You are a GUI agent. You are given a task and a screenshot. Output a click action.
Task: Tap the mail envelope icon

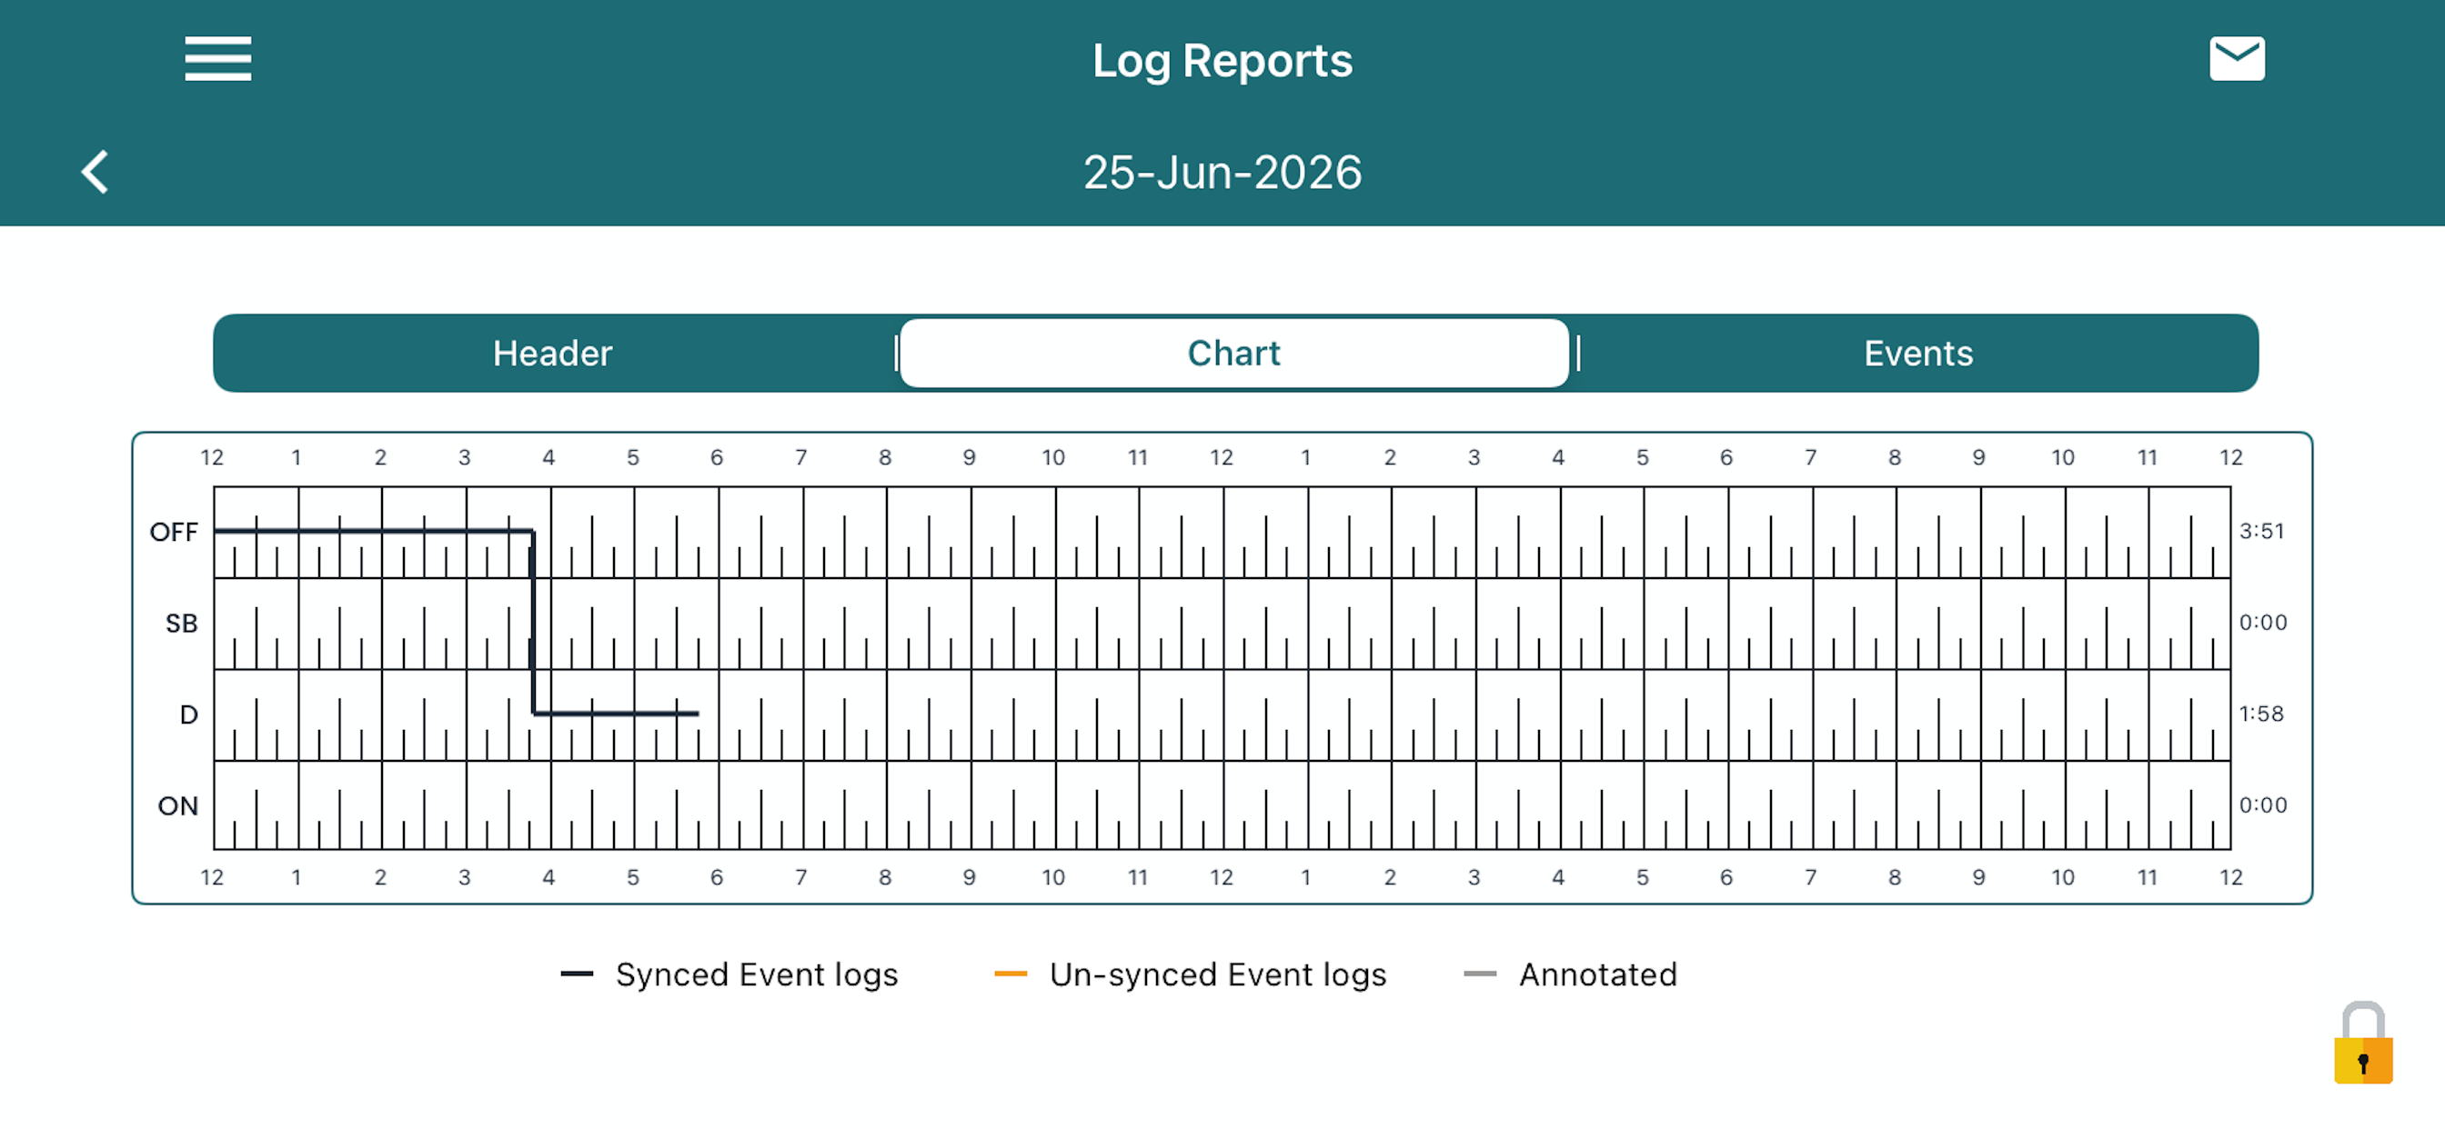pos(2236,59)
